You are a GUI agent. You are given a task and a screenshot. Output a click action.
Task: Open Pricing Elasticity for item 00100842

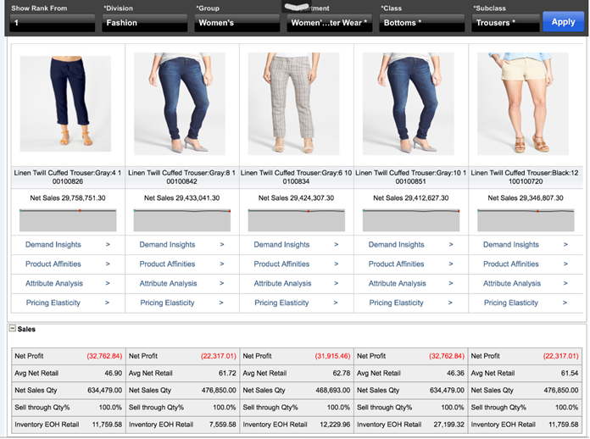point(168,303)
